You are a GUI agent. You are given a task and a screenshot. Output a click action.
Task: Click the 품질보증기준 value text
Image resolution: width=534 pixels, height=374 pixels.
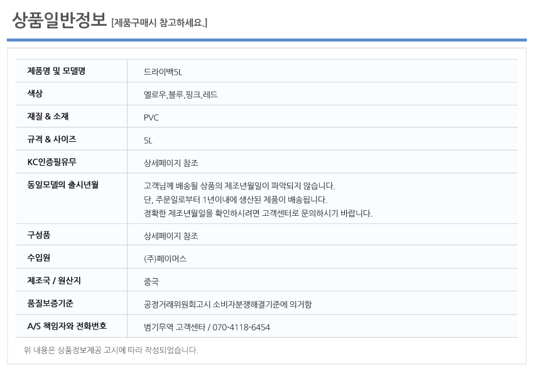coord(228,304)
